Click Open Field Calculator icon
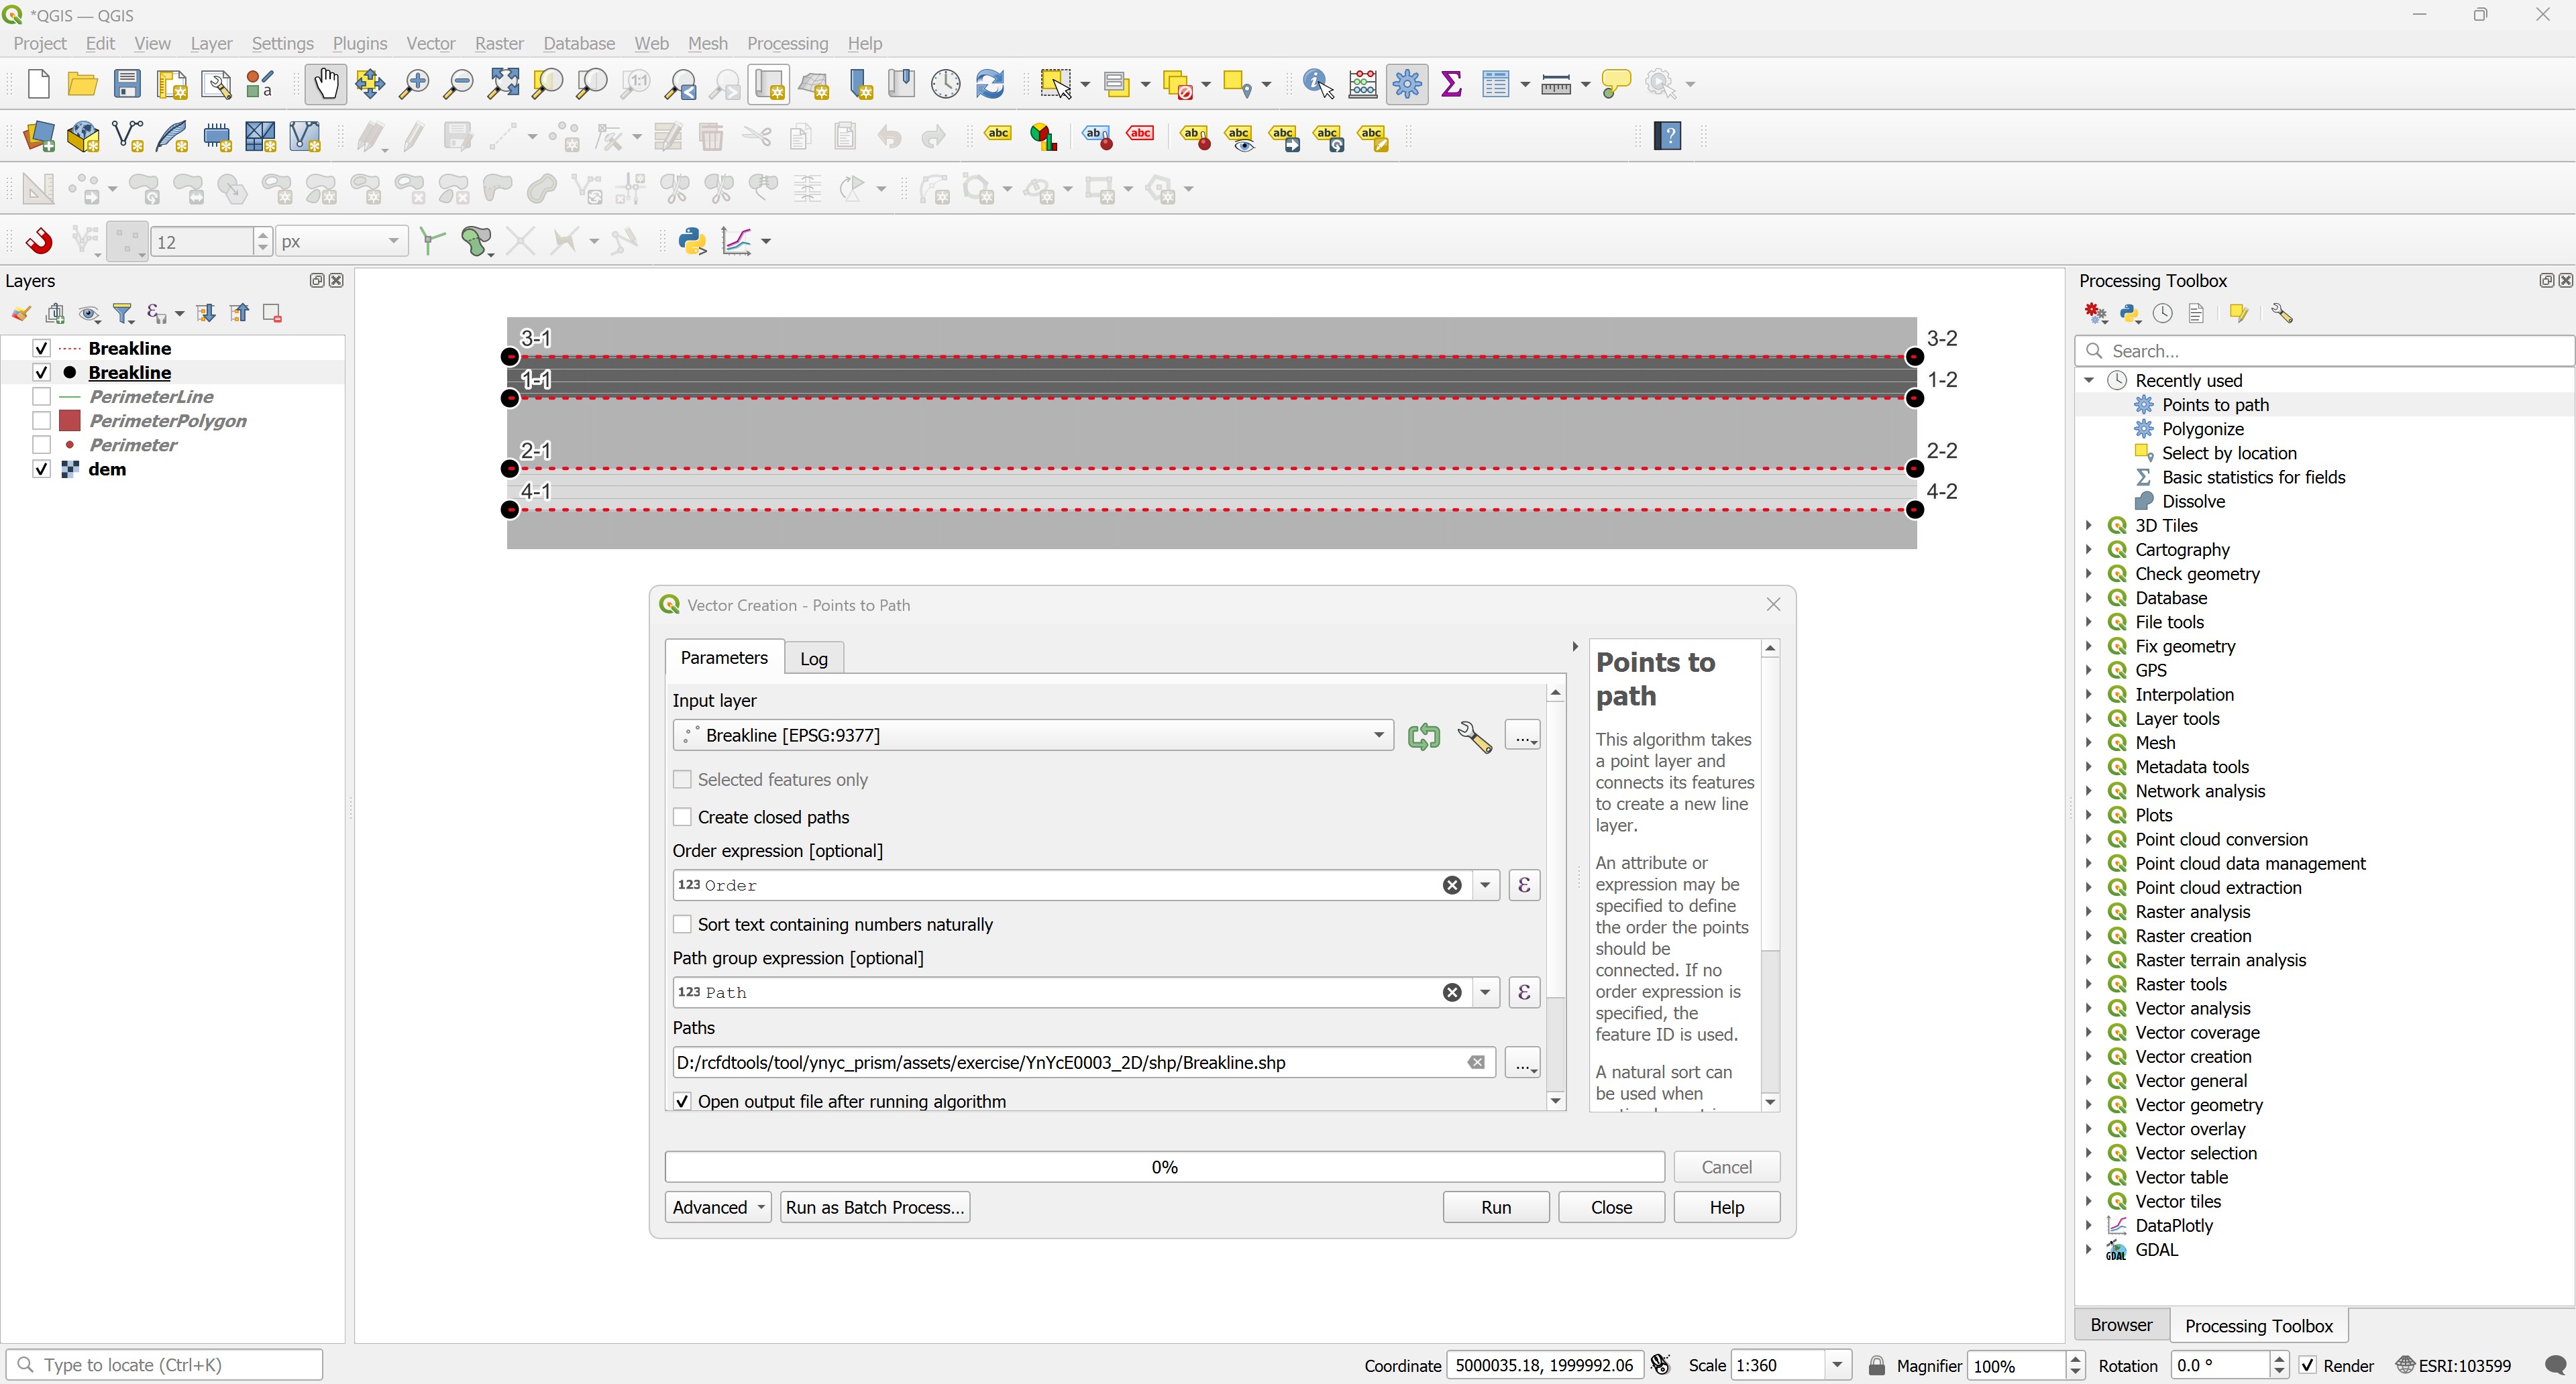The width and height of the screenshot is (2576, 1384). pos(1363,84)
